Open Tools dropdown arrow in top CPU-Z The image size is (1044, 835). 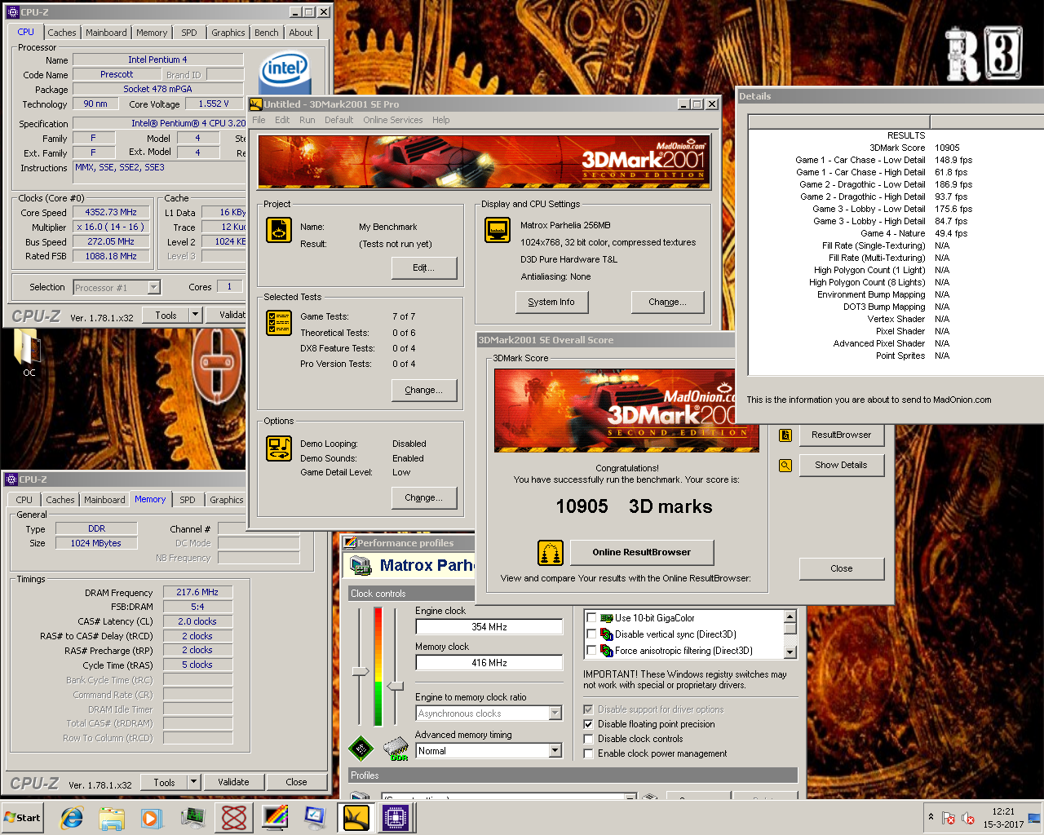pos(195,315)
